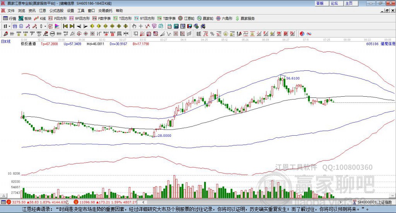Click the 605186 stock code label
The image size is (396, 213).
click(x=372, y=44)
